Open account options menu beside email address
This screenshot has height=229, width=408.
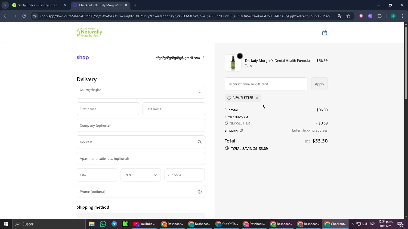click(x=203, y=58)
